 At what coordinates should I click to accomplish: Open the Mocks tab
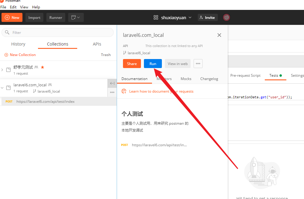point(186,79)
